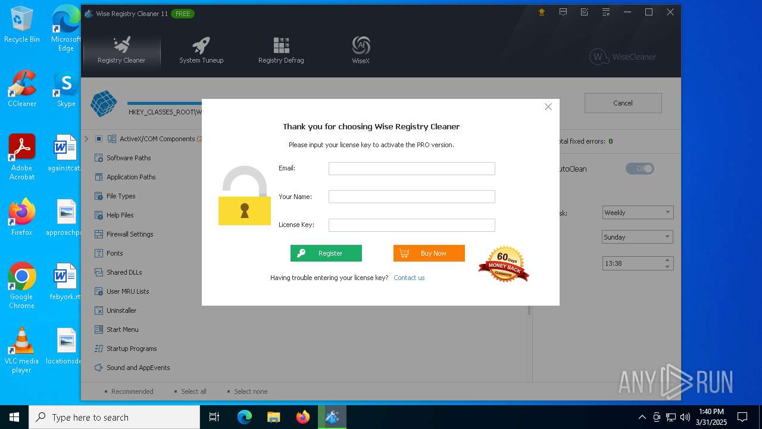Open the Sunday day dropdown
This screenshot has width=762, height=429.
click(x=638, y=237)
